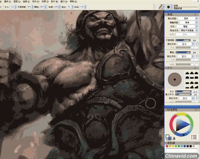Click the round brush dab size preview

point(175,79)
